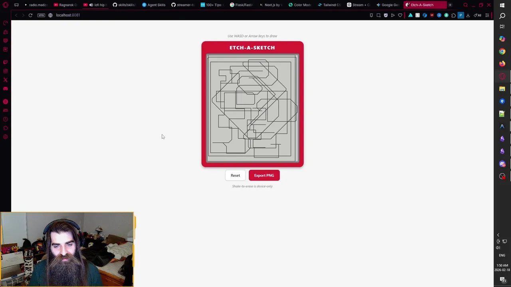511x287 pixels.
Task: Click the sidebar settings gear icon
Action: 6,137
